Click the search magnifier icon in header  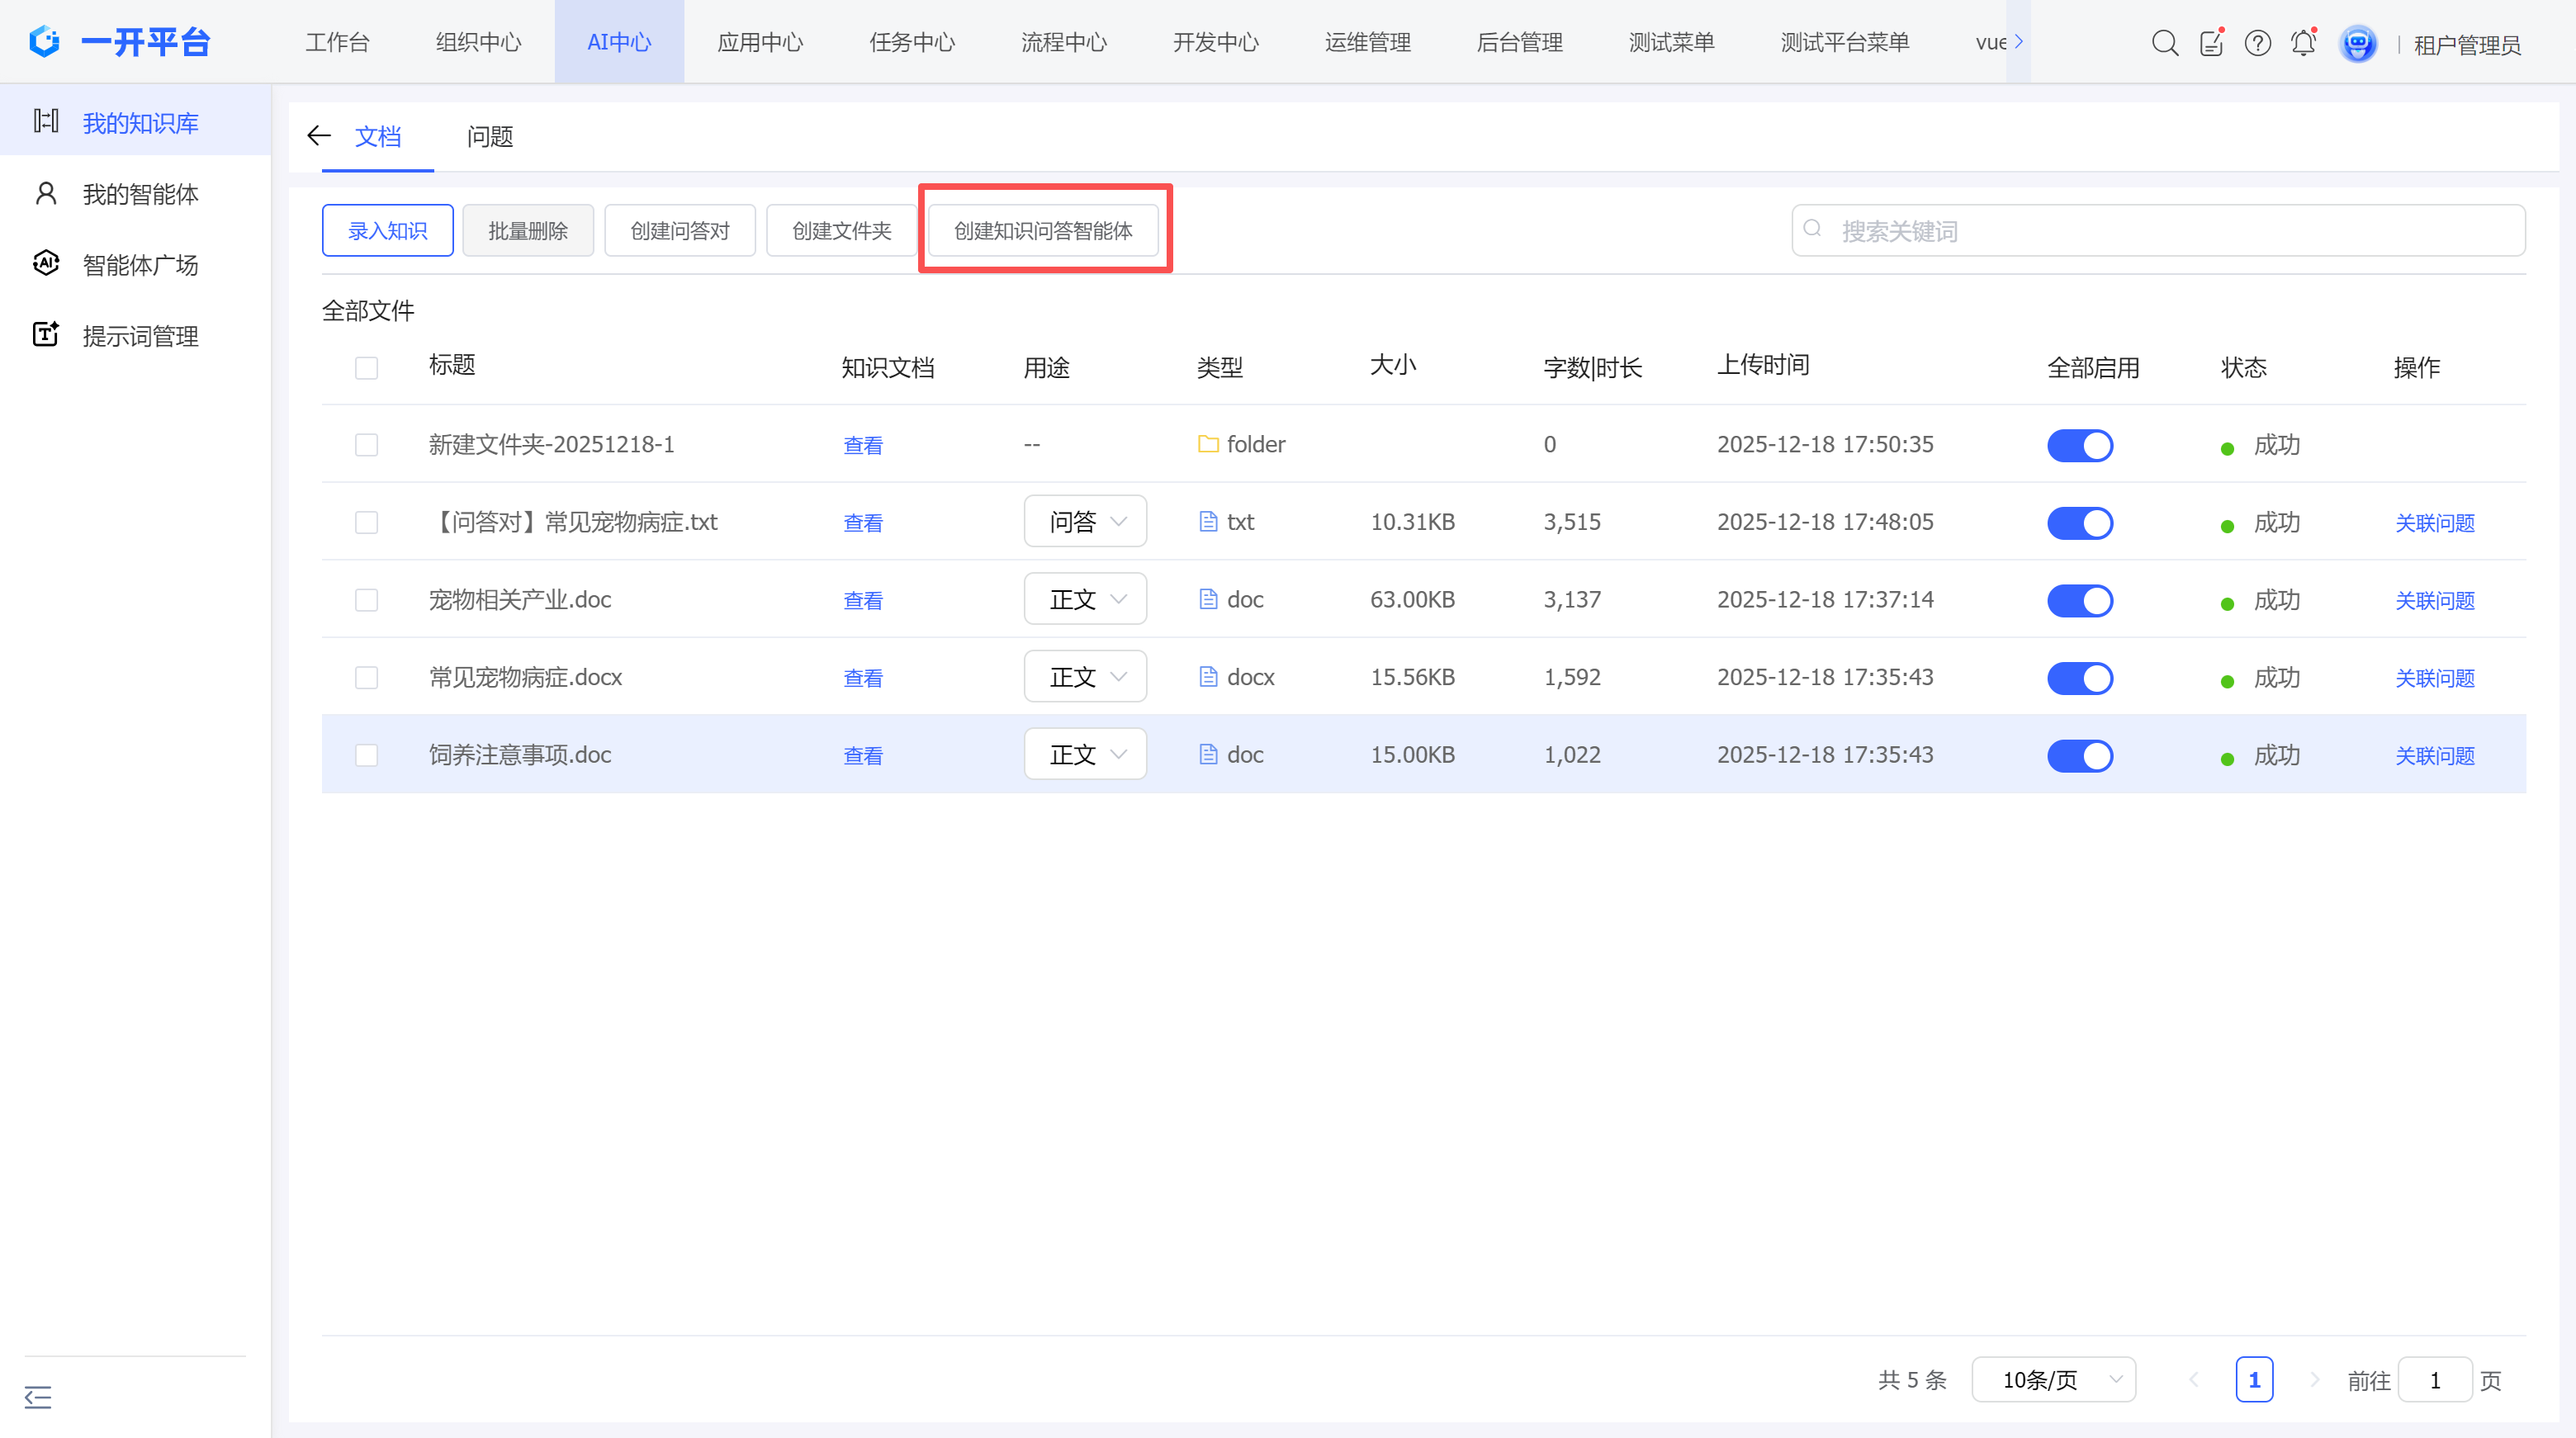[x=2164, y=43]
